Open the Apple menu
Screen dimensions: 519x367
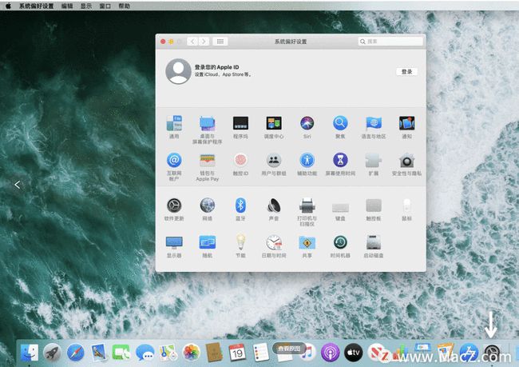(8, 6)
